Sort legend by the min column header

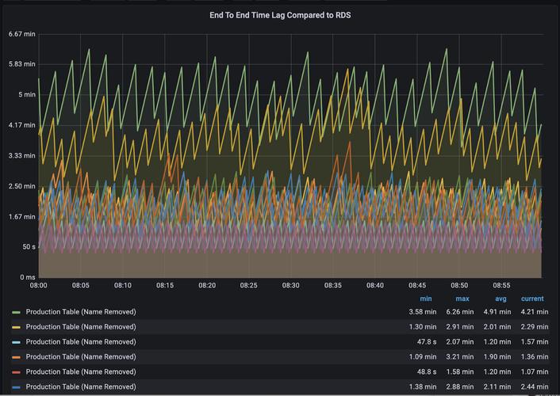[x=425, y=299]
